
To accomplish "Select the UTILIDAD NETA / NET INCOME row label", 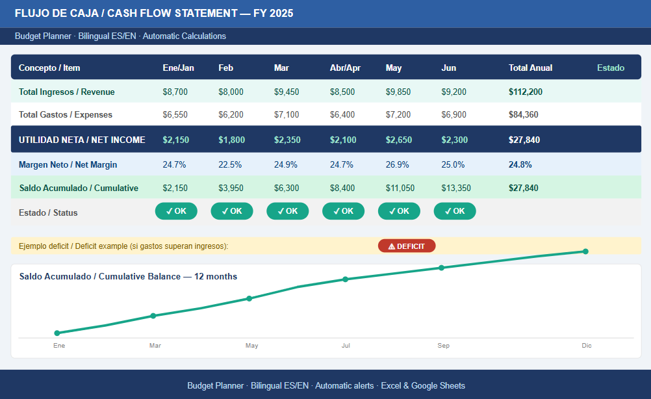I will (82, 140).
